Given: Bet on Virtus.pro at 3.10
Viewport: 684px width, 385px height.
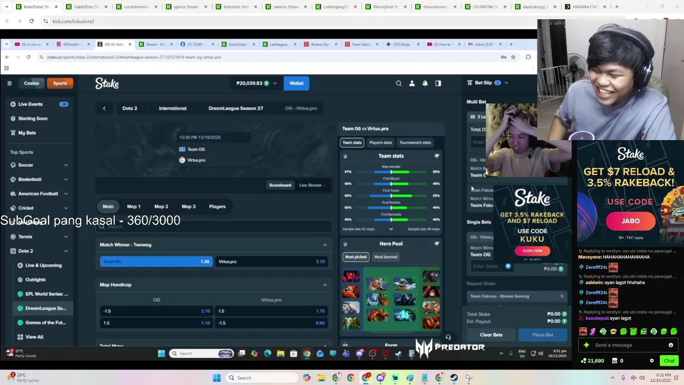Looking at the screenshot, I should (x=271, y=261).
